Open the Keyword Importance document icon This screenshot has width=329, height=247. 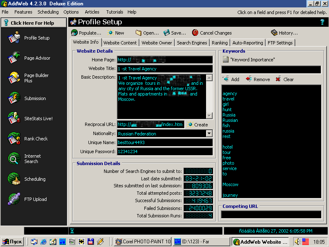pyautogui.click(x=225, y=59)
